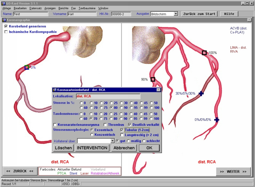Click the Vorname input field
Screen dimensions: 255x187
pyautogui.click(x=82, y=14)
